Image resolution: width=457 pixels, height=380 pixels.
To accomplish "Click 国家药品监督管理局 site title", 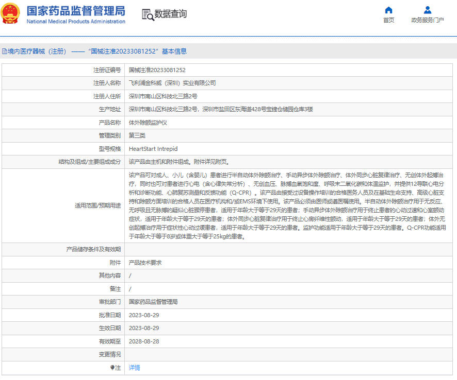I will point(76,11).
